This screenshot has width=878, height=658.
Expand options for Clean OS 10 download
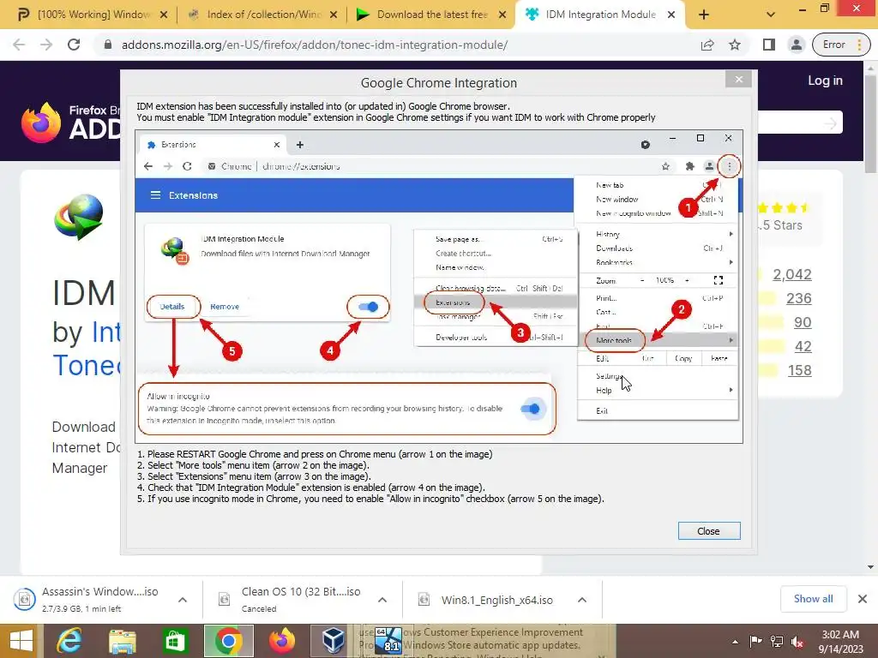[382, 600]
